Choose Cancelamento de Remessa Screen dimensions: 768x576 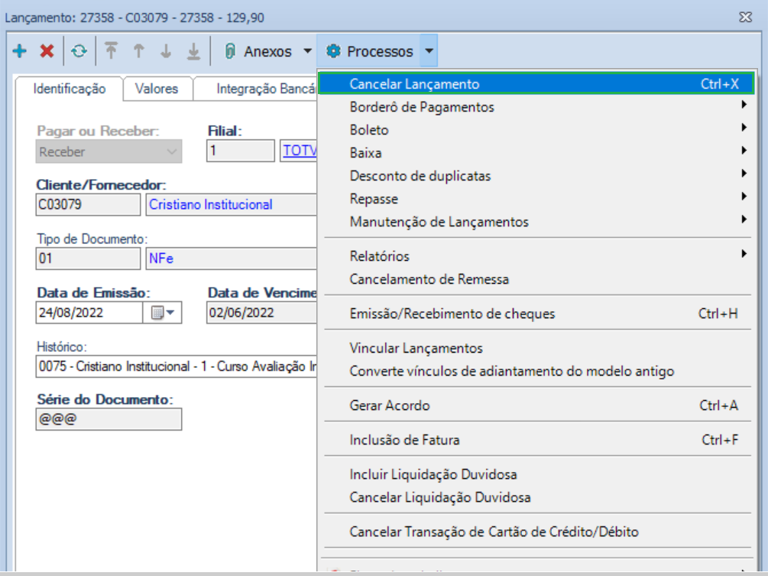(537, 279)
